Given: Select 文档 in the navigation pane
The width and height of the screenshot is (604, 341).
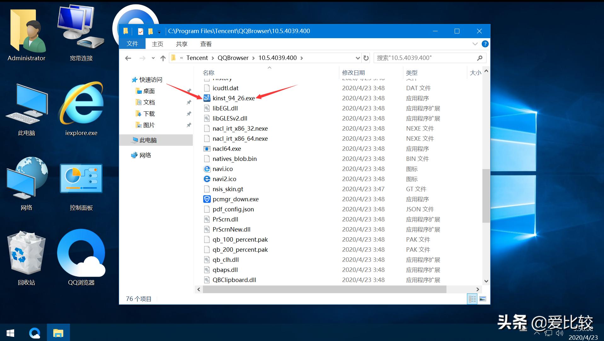Looking at the screenshot, I should [x=149, y=103].
